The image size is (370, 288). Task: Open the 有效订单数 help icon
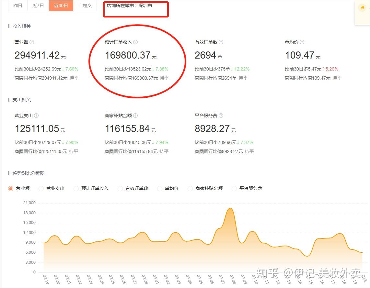coord(221,42)
